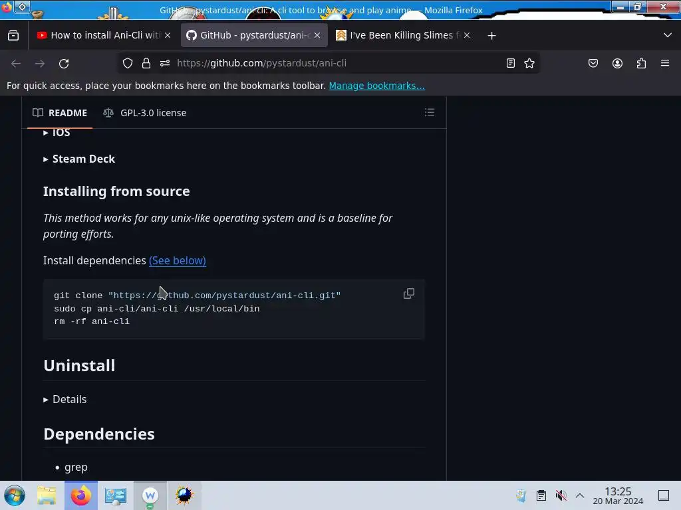This screenshot has width=681, height=510.
Task: Copy git clone code block
Action: tap(409, 294)
